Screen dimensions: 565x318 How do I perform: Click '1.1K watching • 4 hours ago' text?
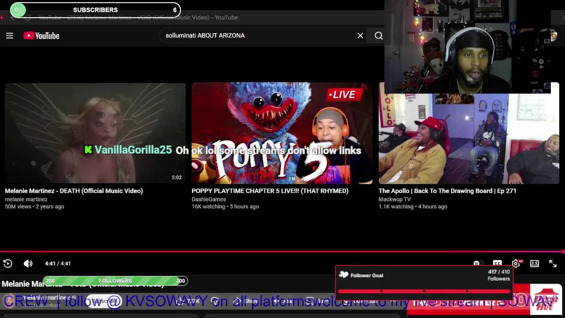(x=413, y=207)
